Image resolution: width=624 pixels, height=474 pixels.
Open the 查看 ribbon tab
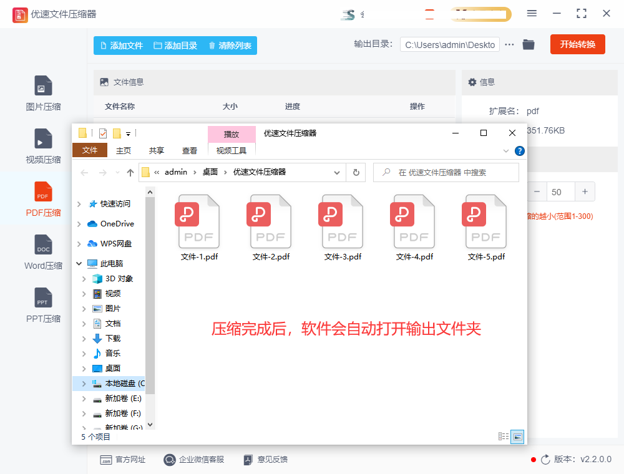tap(190, 151)
